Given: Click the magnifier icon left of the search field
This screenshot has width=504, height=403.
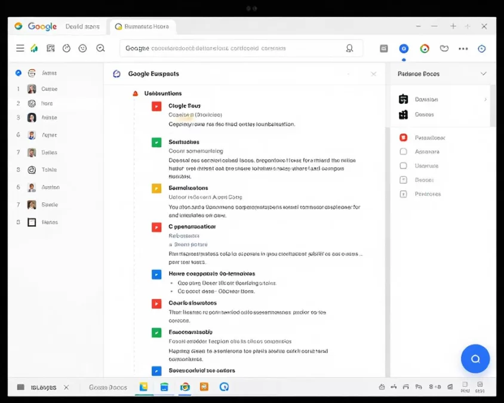Looking at the screenshot, I should tap(100, 48).
